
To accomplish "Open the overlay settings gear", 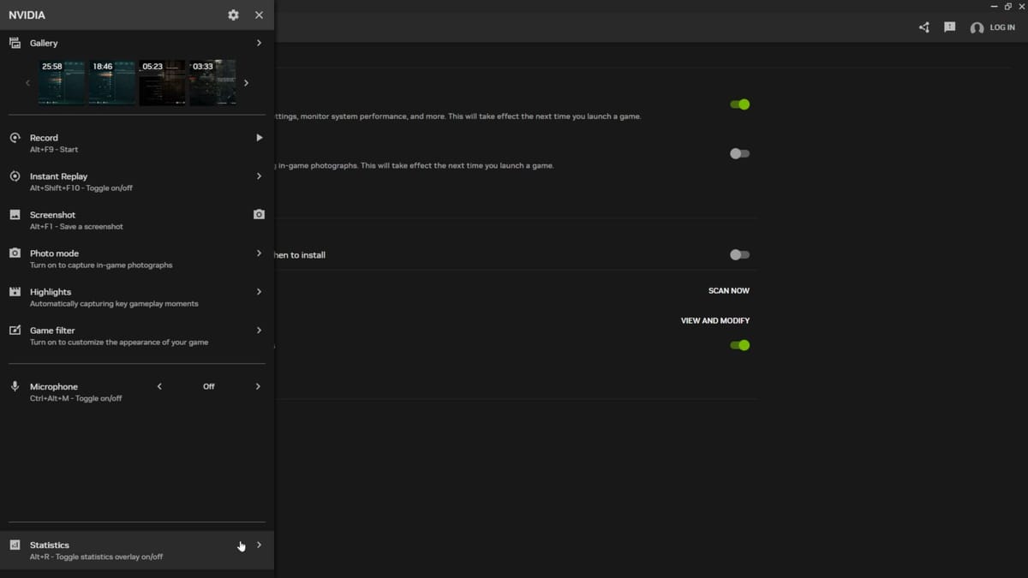I will point(232,15).
